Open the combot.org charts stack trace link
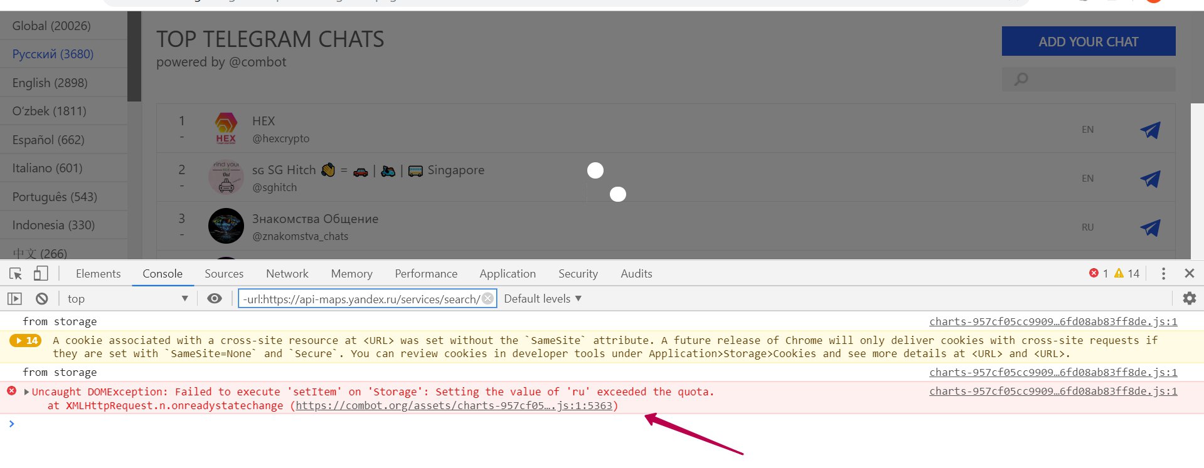Viewport: 1204px width, 468px height. (454, 405)
